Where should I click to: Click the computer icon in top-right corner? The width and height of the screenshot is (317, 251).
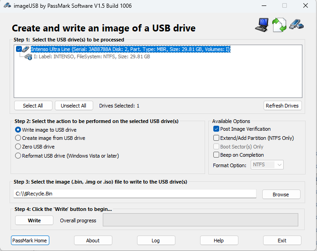tap(262, 25)
